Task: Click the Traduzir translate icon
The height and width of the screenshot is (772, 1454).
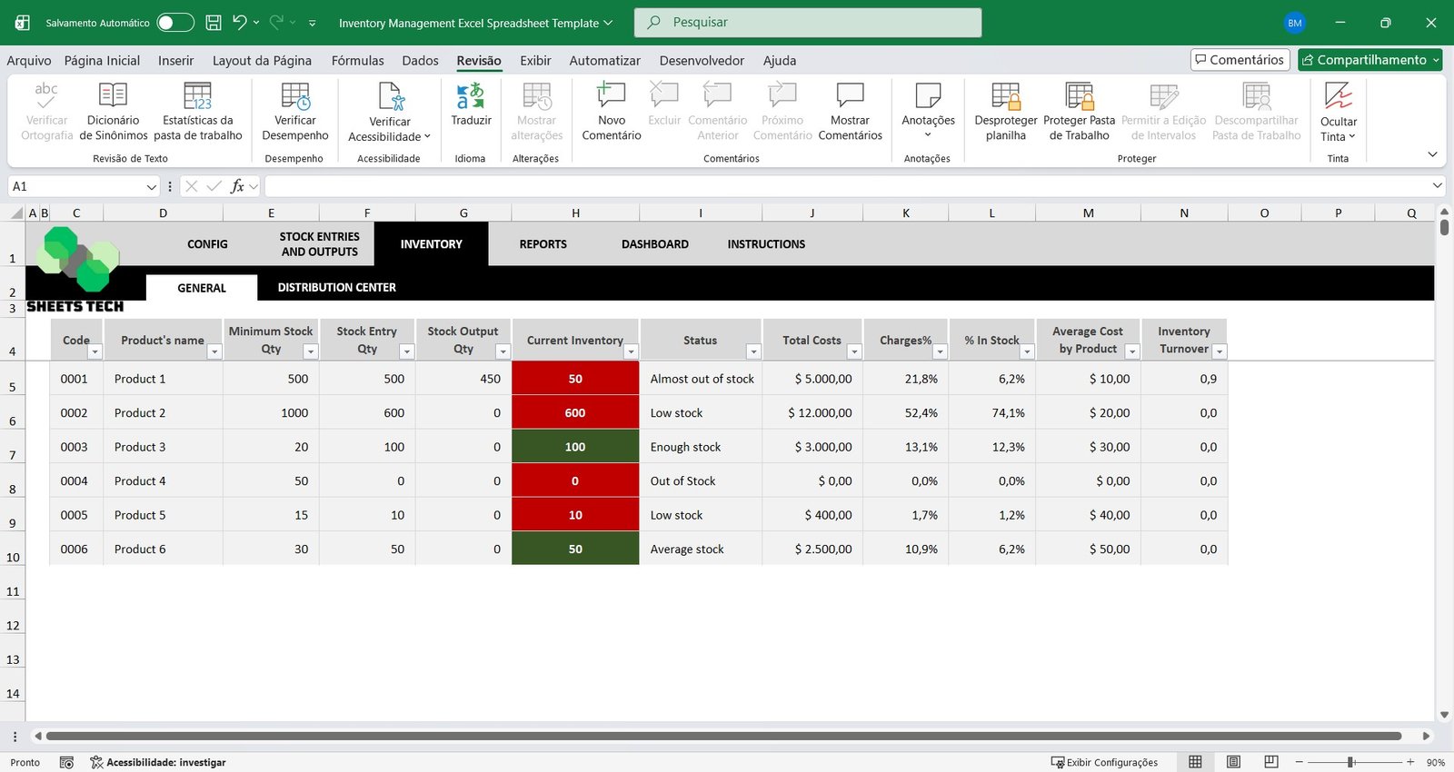Action: tap(471, 96)
